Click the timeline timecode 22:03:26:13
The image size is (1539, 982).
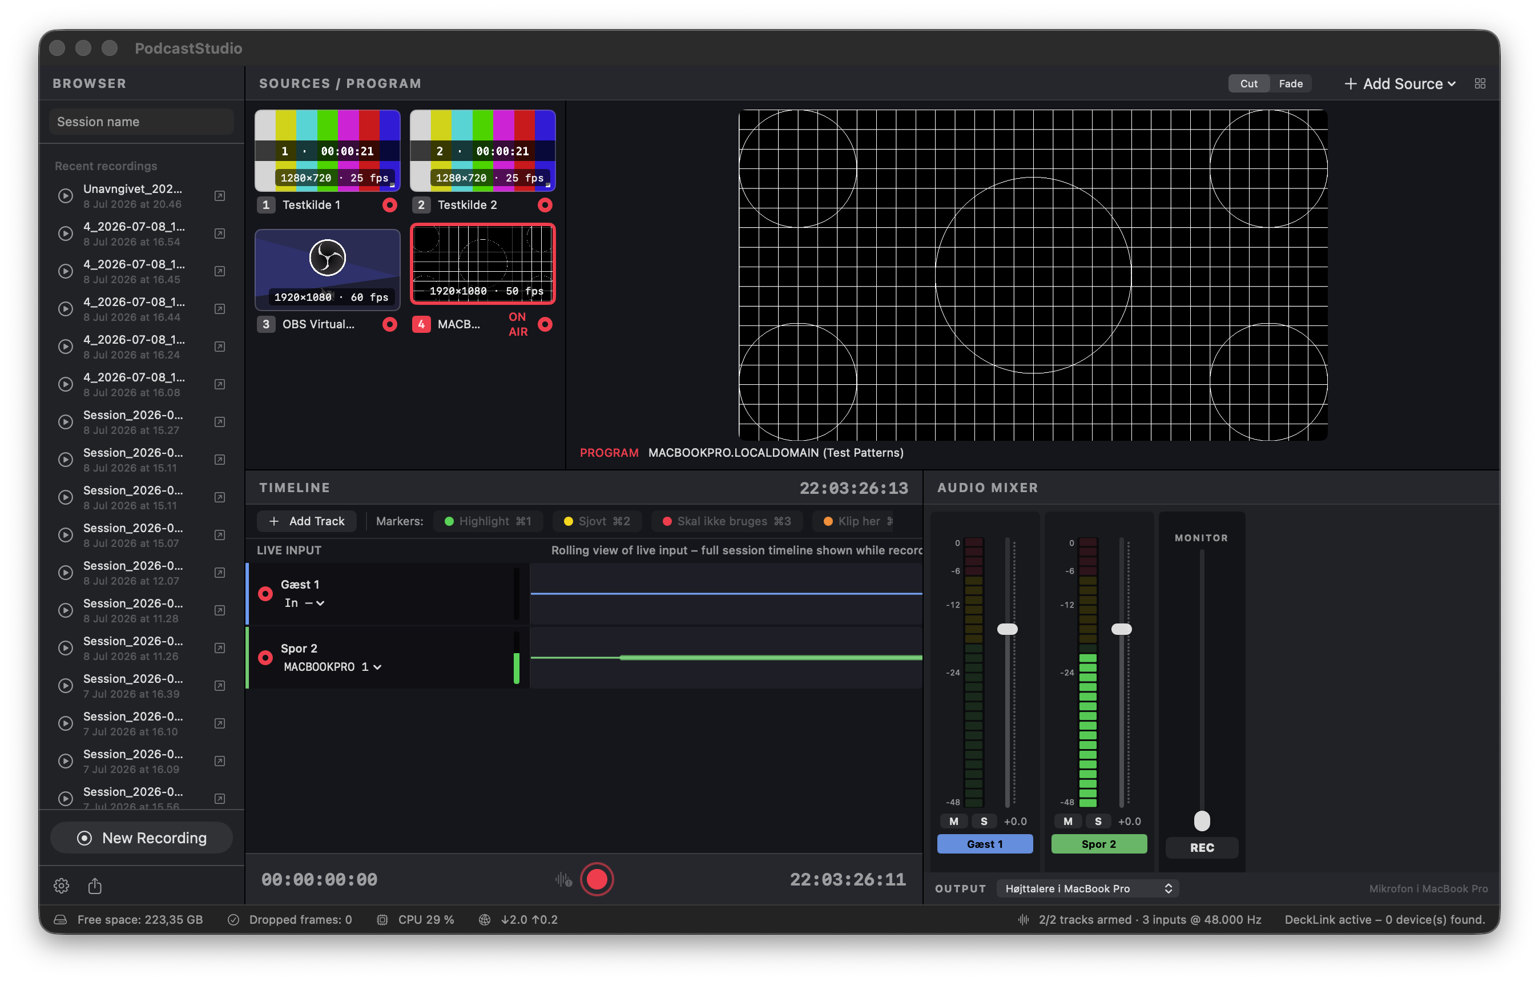coord(853,489)
